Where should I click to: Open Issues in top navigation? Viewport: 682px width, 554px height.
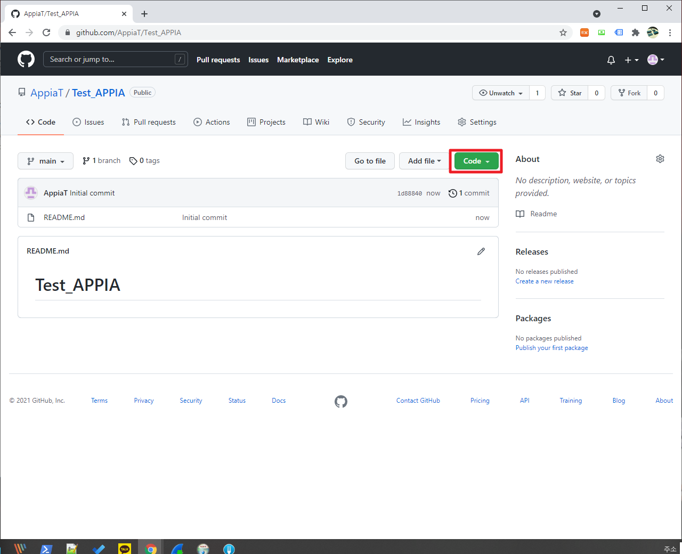point(258,60)
